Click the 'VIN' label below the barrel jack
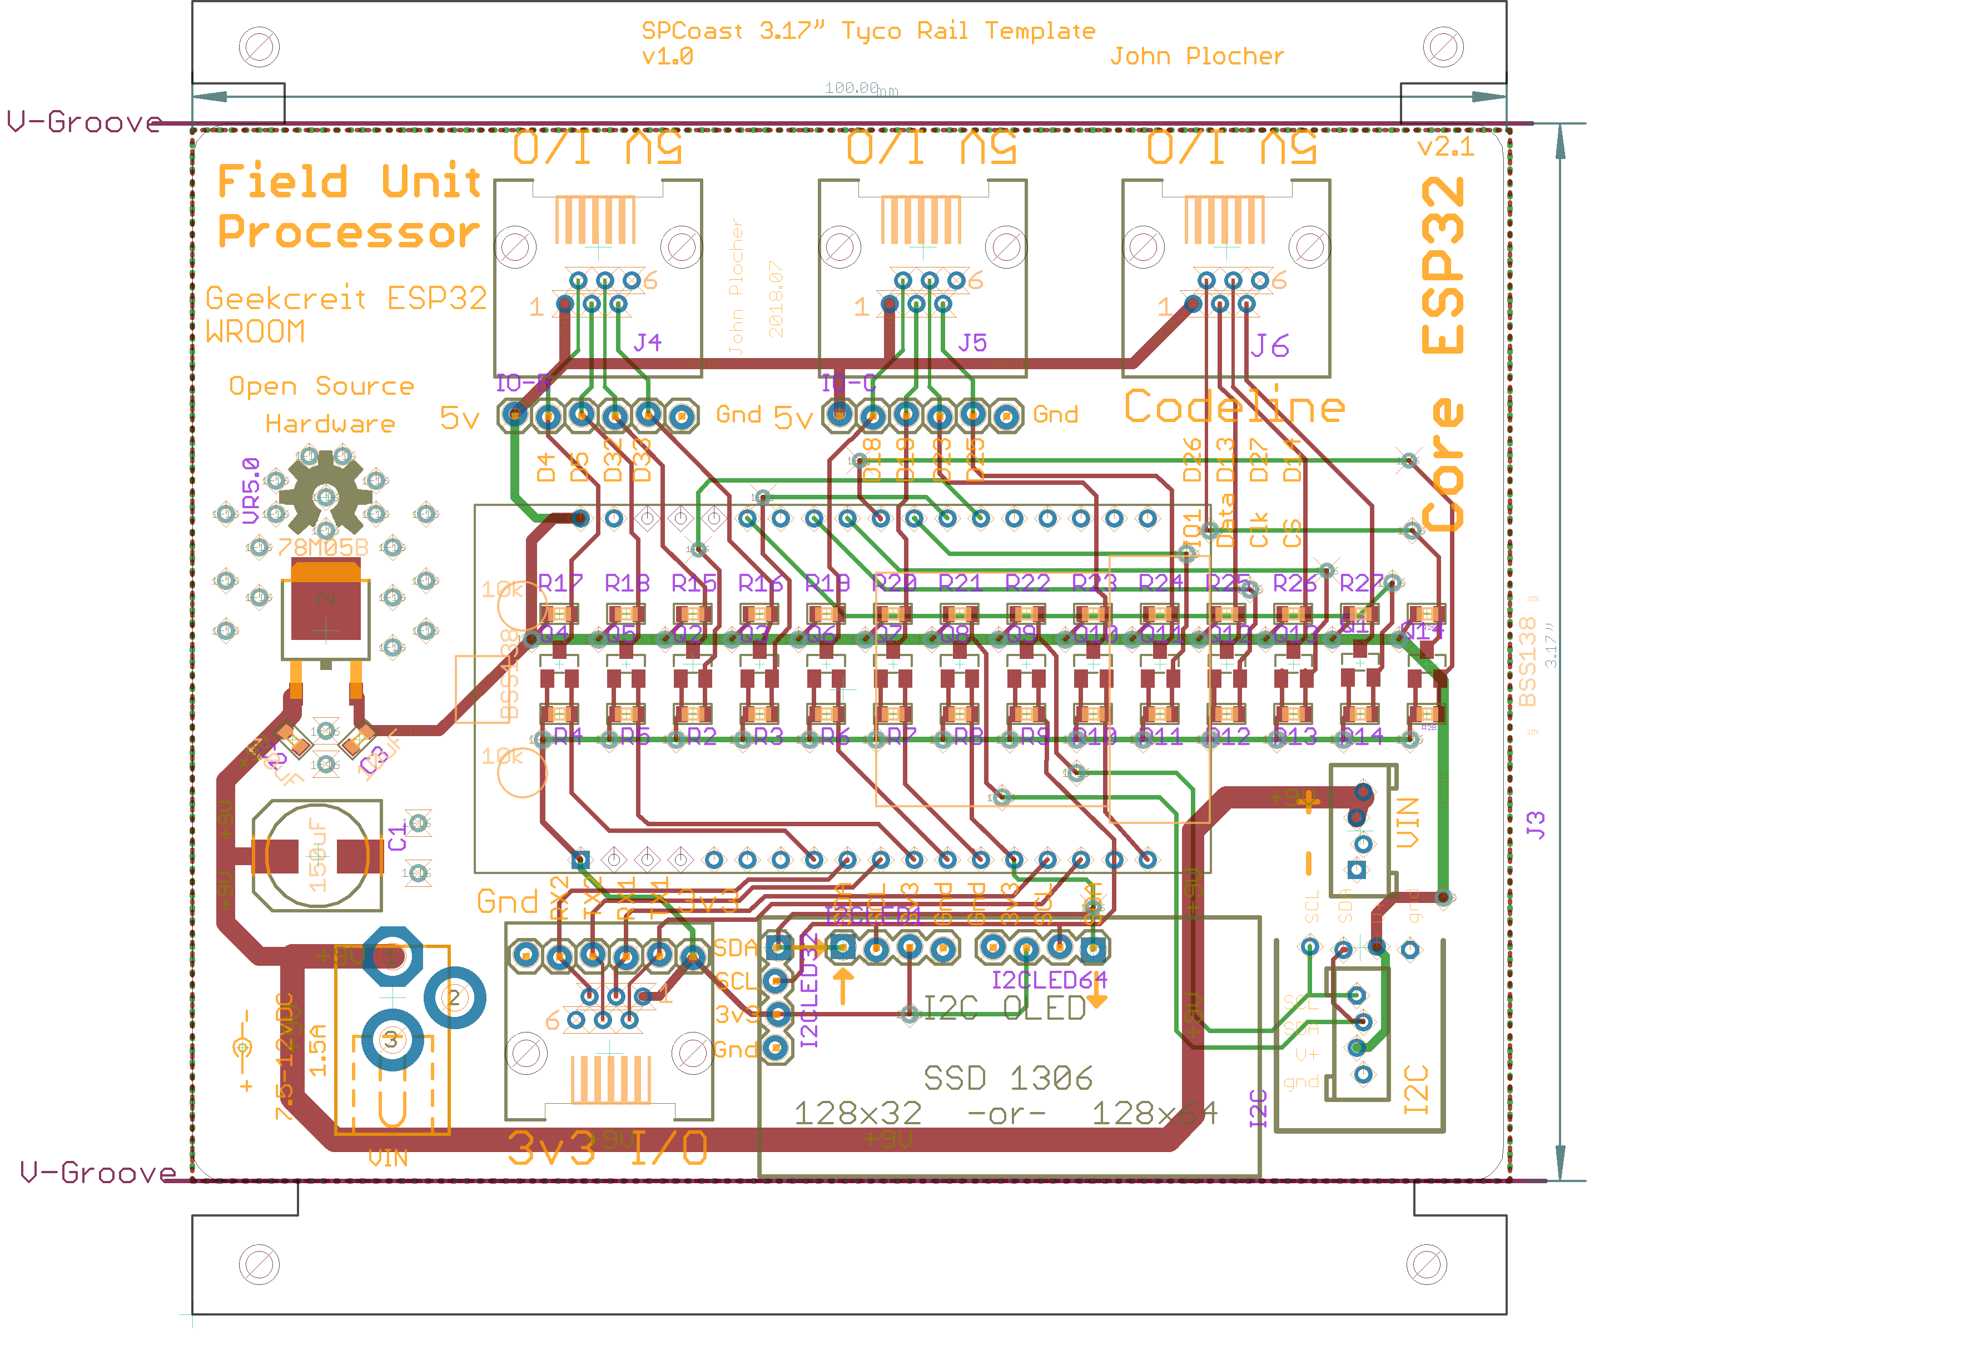Screen dimensions: 1967x1350 (x=388, y=1159)
